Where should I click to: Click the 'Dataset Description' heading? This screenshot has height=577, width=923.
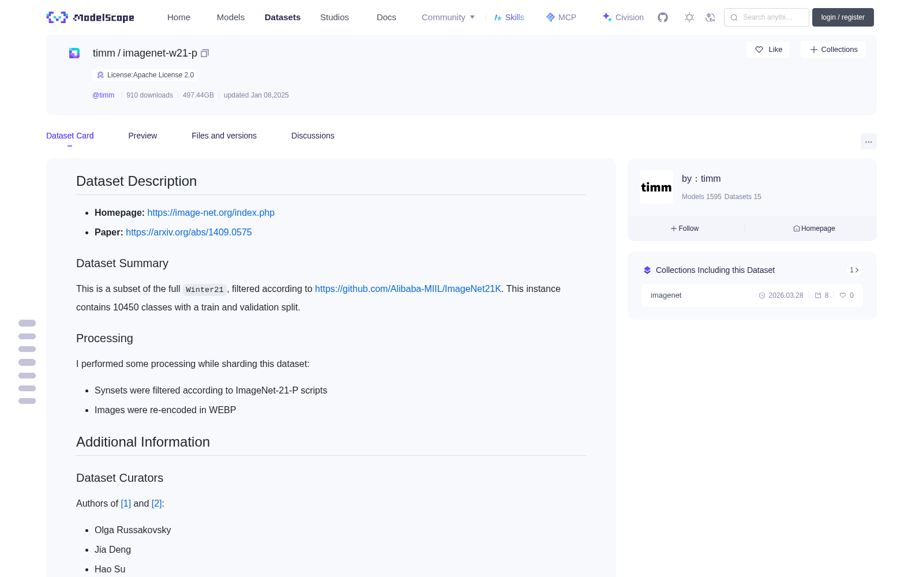[x=137, y=181]
